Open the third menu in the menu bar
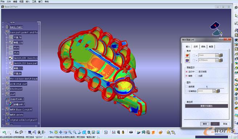The width and height of the screenshot is (238, 139). (x=15, y=1)
